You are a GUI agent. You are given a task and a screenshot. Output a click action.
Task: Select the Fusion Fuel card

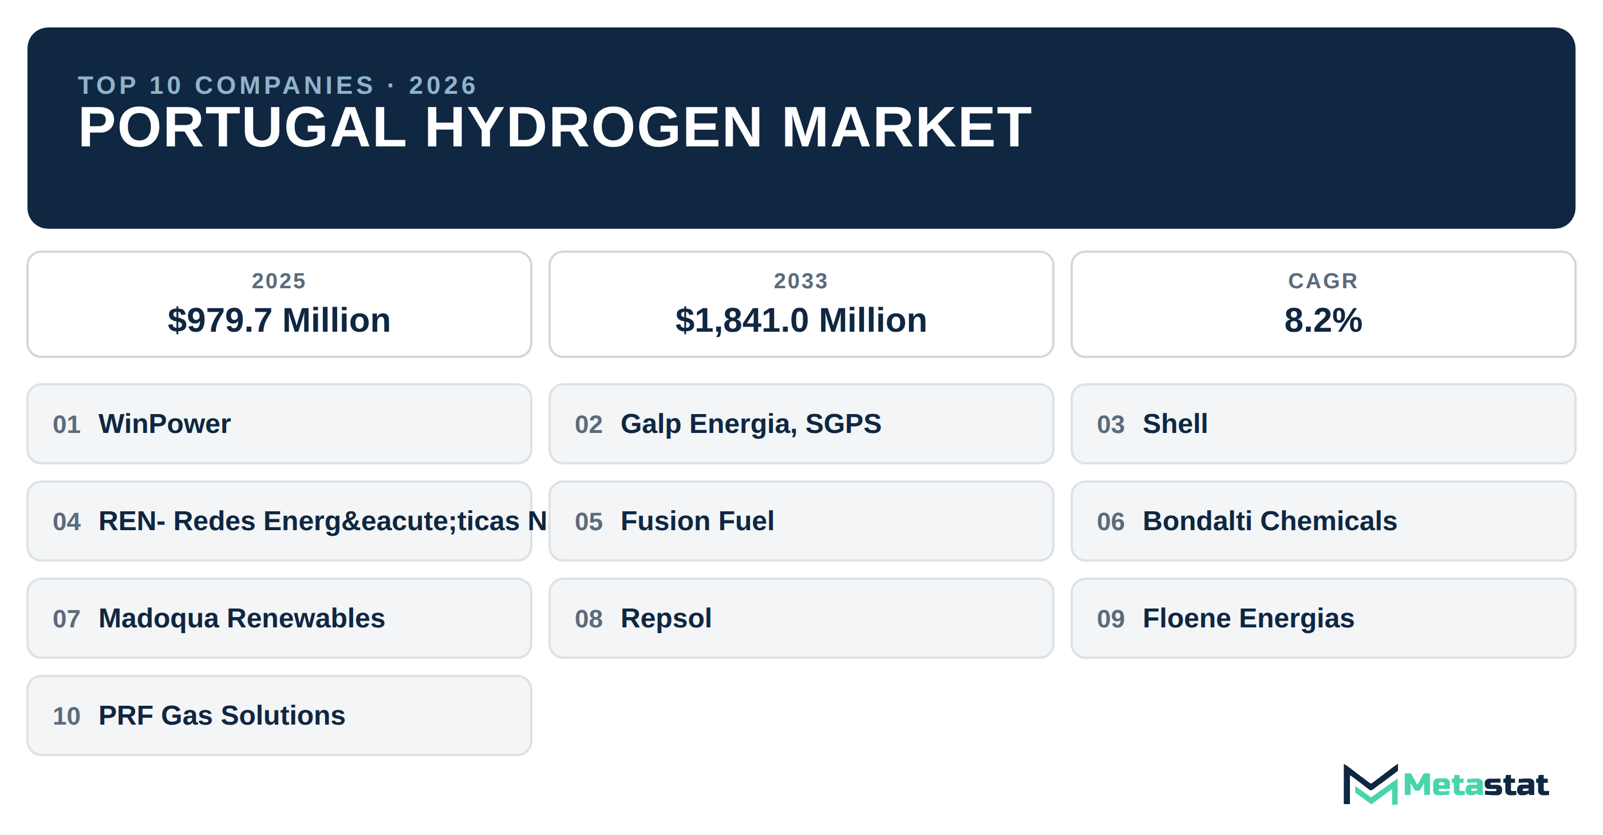(x=801, y=521)
